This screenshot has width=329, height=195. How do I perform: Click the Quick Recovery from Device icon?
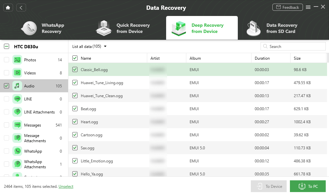[x=104, y=28]
